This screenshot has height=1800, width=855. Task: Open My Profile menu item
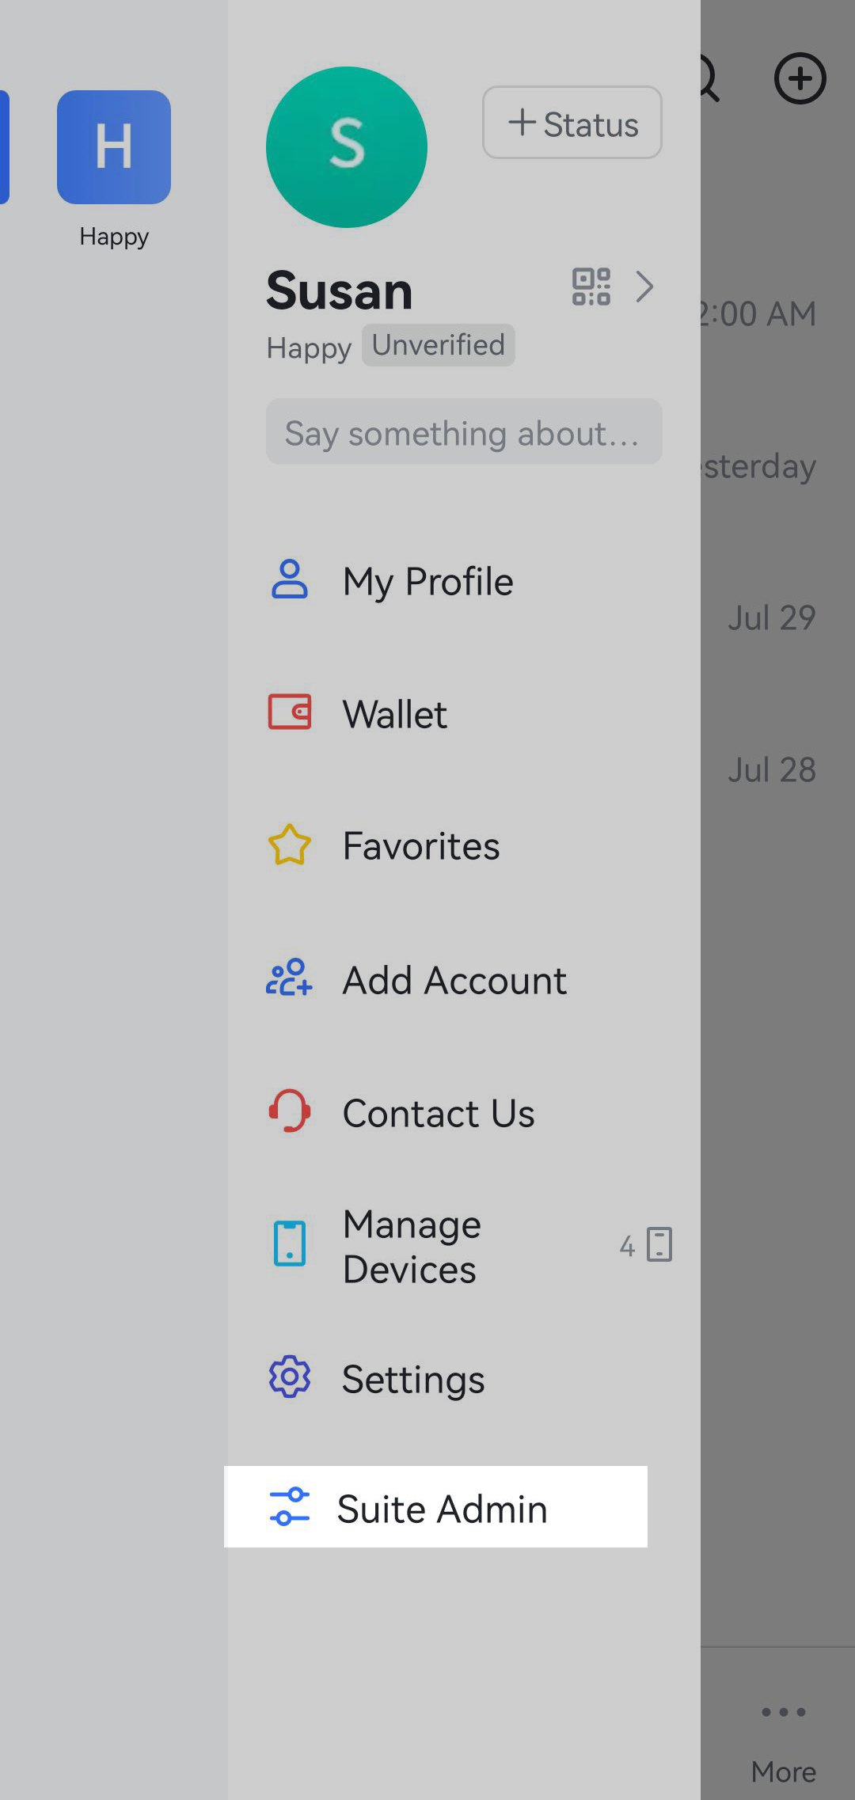(x=427, y=582)
